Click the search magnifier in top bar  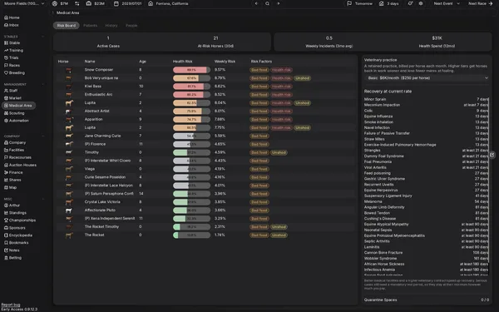267,3
